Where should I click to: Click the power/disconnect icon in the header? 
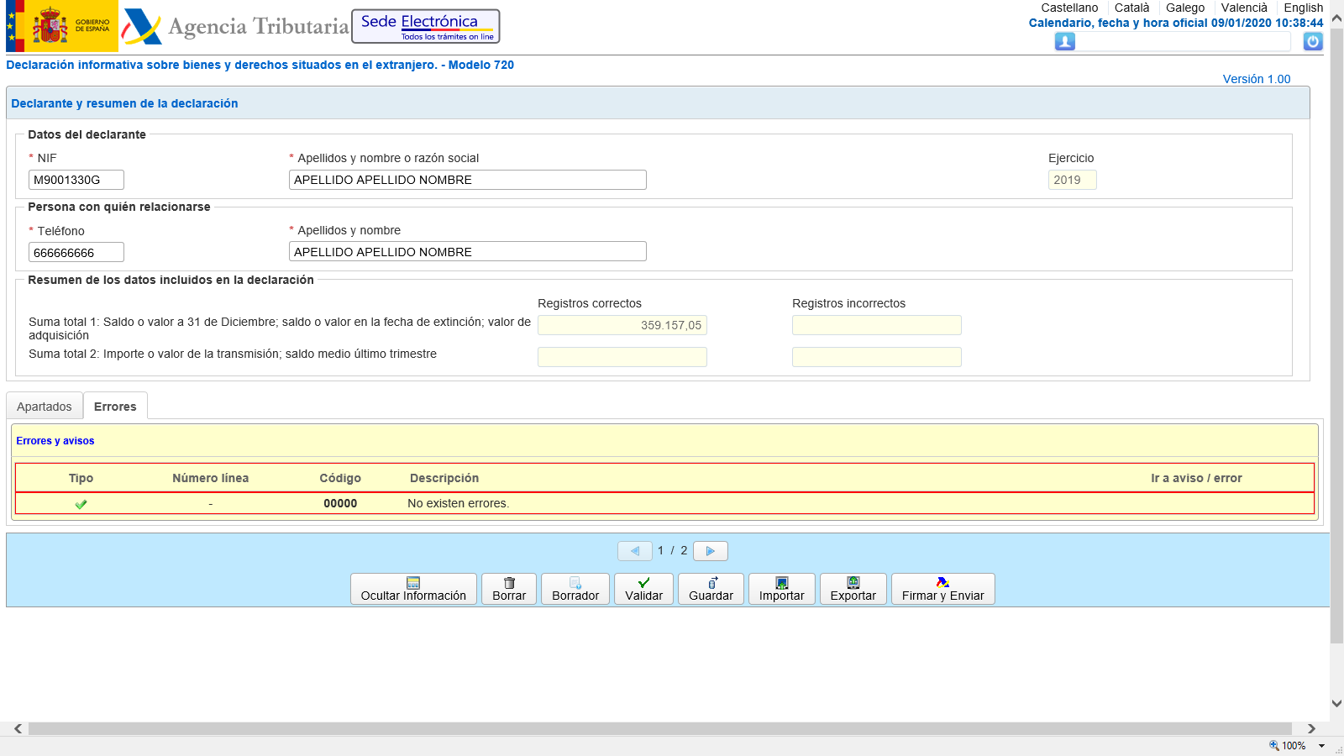1313,41
